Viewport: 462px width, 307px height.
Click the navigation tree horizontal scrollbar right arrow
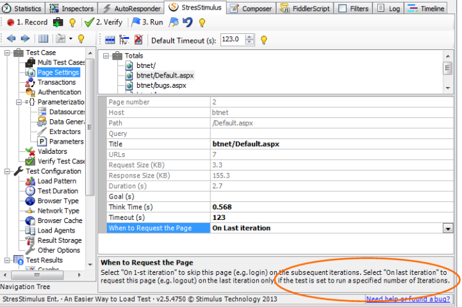(x=79, y=275)
